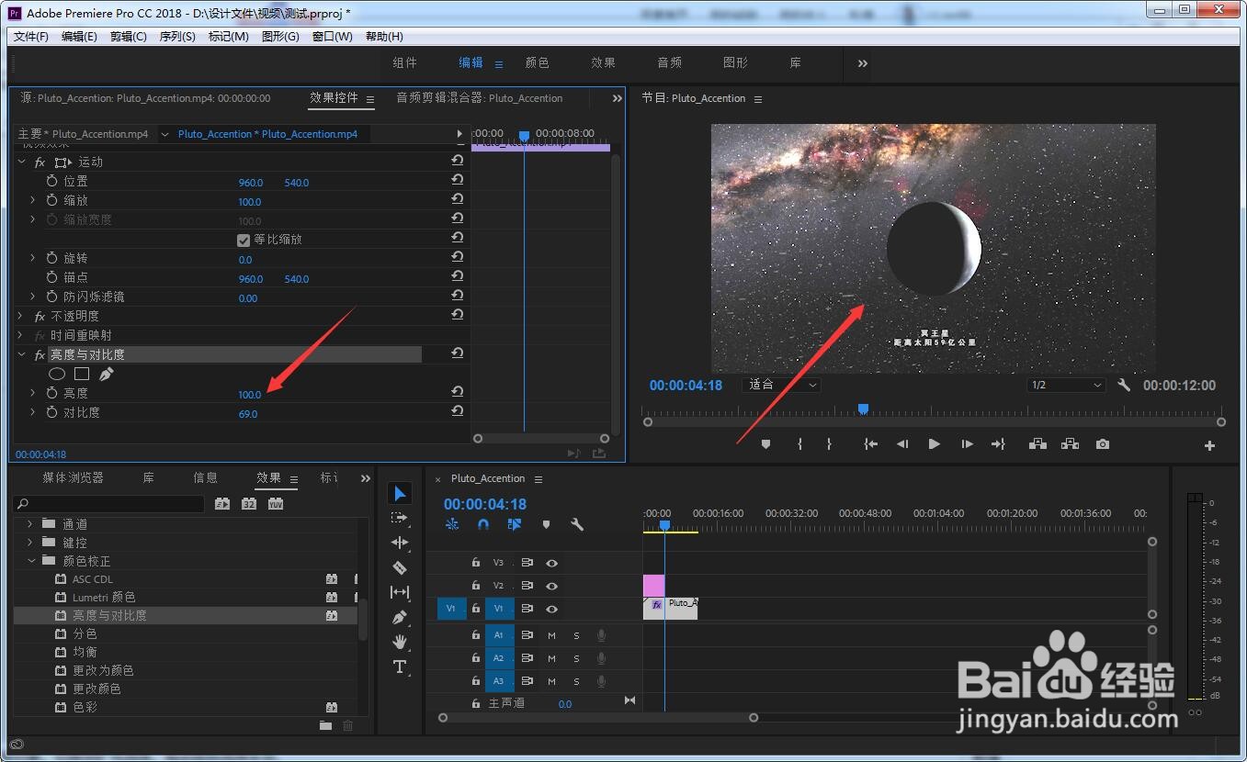This screenshot has height=762, width=1247.
Task: Toggle V3 track output eye
Action: tap(552, 563)
